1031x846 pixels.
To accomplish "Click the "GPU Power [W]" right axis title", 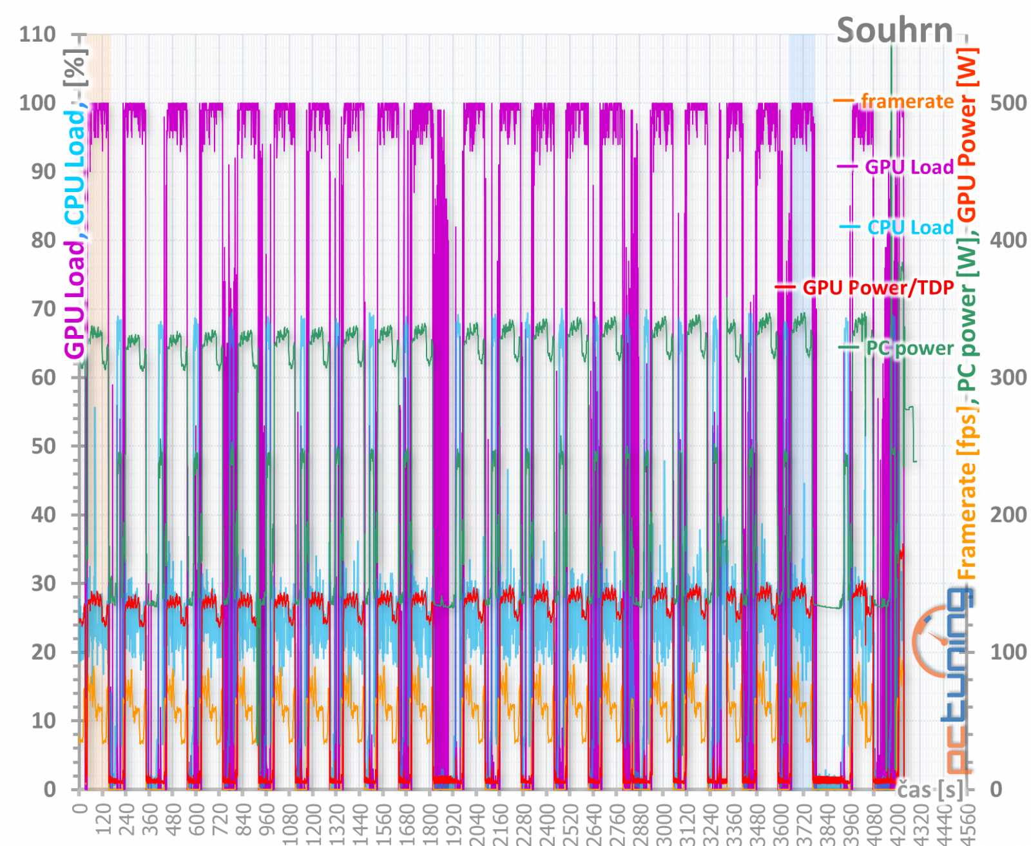I will pyautogui.click(x=967, y=135).
